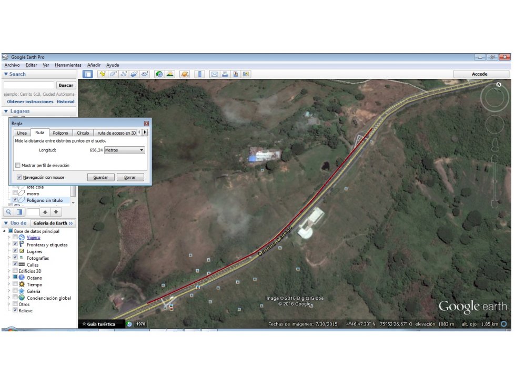Check the morro place checkbox
Image resolution: width=515 pixels, height=386 pixels.
[15, 193]
